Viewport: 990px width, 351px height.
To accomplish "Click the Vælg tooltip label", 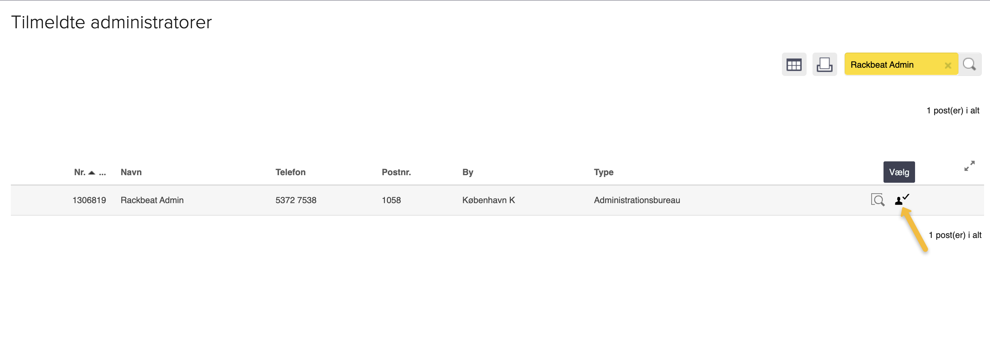I will 899,172.
